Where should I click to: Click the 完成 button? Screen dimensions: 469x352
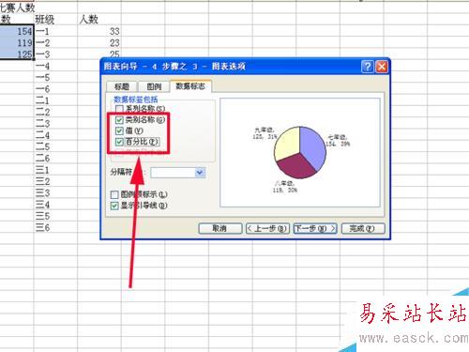(x=363, y=228)
